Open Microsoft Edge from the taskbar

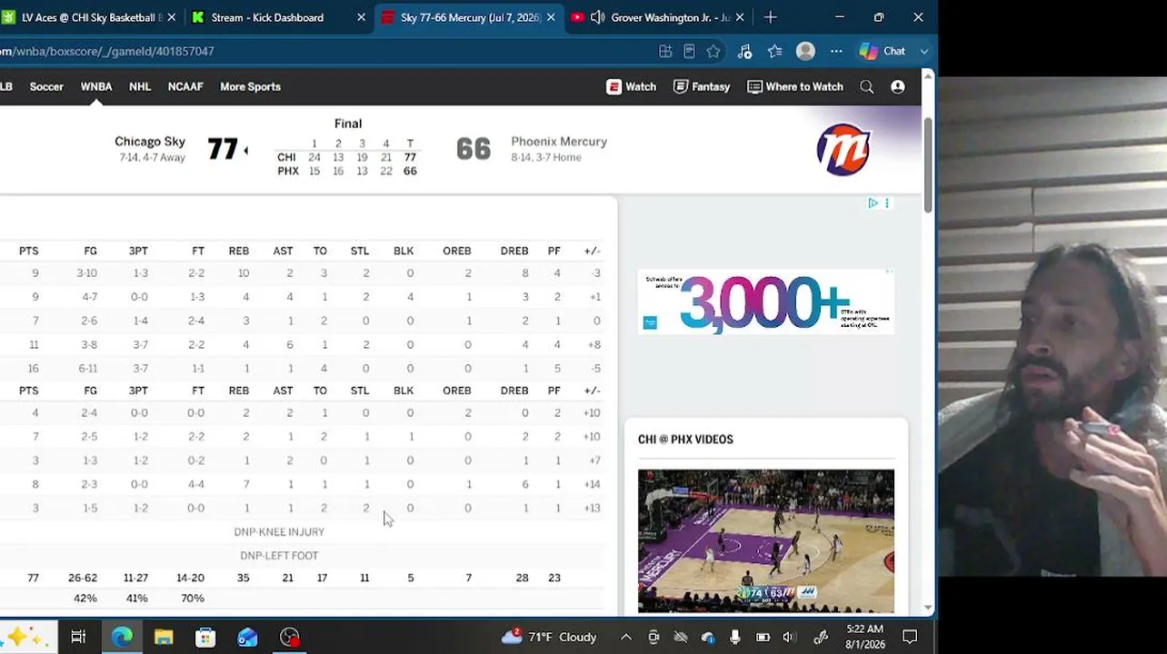click(x=121, y=638)
